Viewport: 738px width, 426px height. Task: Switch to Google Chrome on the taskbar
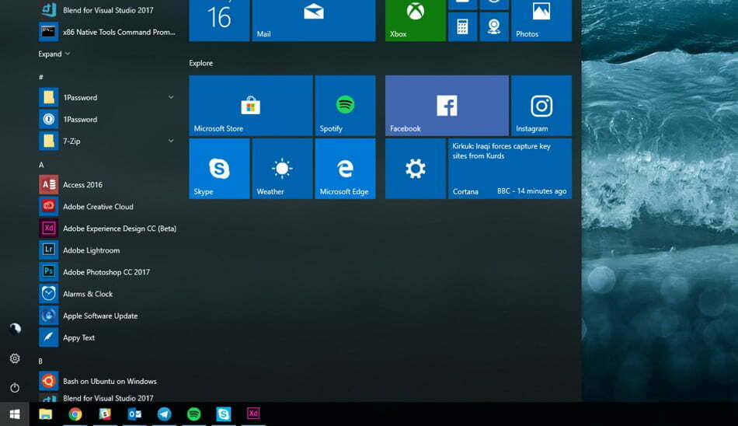(75, 414)
